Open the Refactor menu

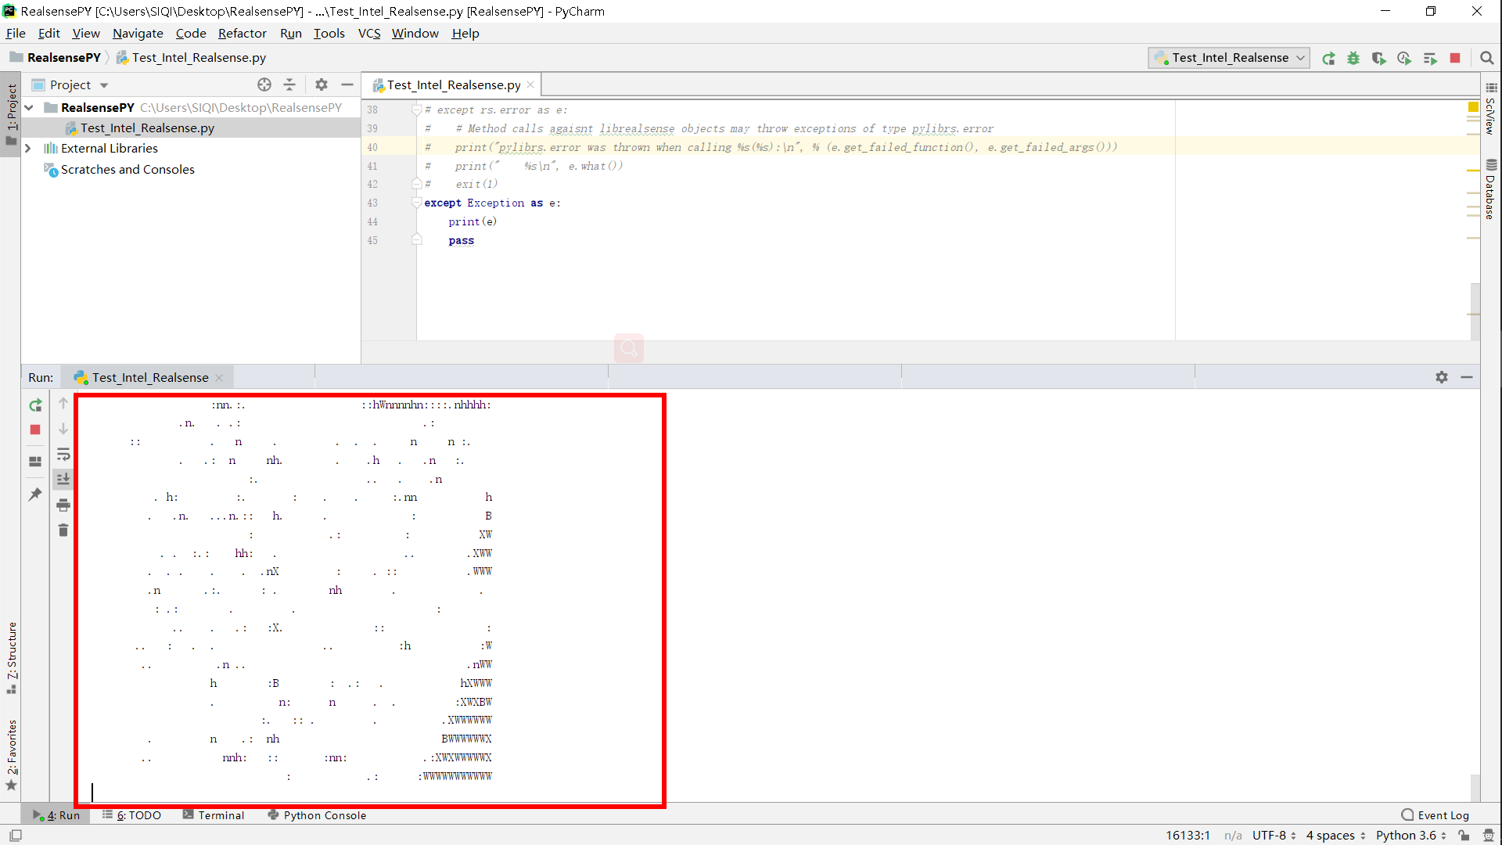(242, 33)
